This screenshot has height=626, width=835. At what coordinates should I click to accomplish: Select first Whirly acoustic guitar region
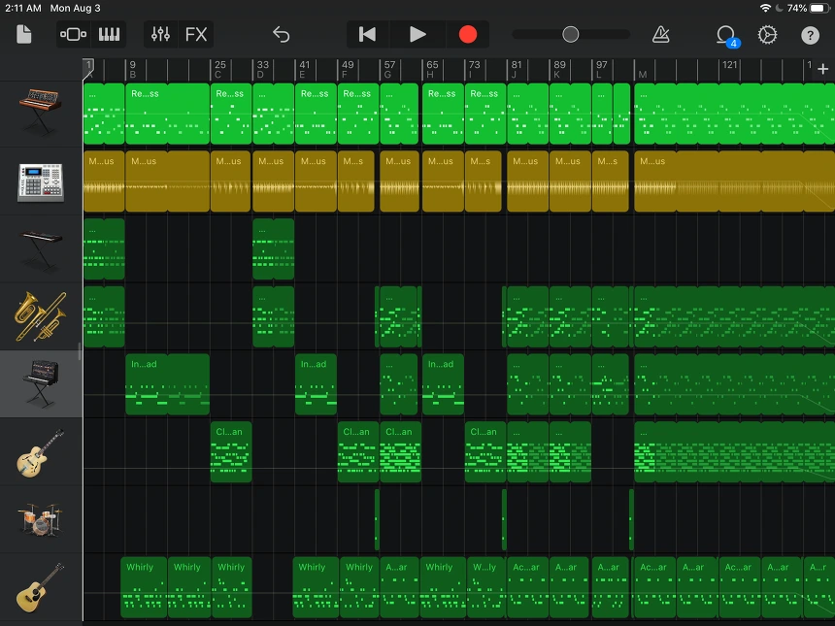click(x=144, y=587)
